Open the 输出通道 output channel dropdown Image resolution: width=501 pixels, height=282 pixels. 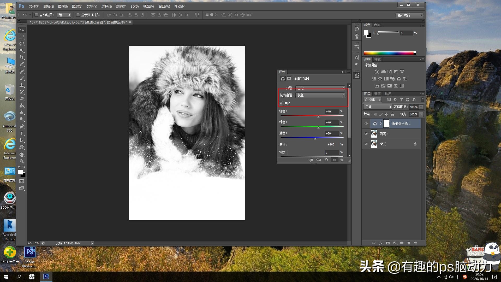coord(320,95)
